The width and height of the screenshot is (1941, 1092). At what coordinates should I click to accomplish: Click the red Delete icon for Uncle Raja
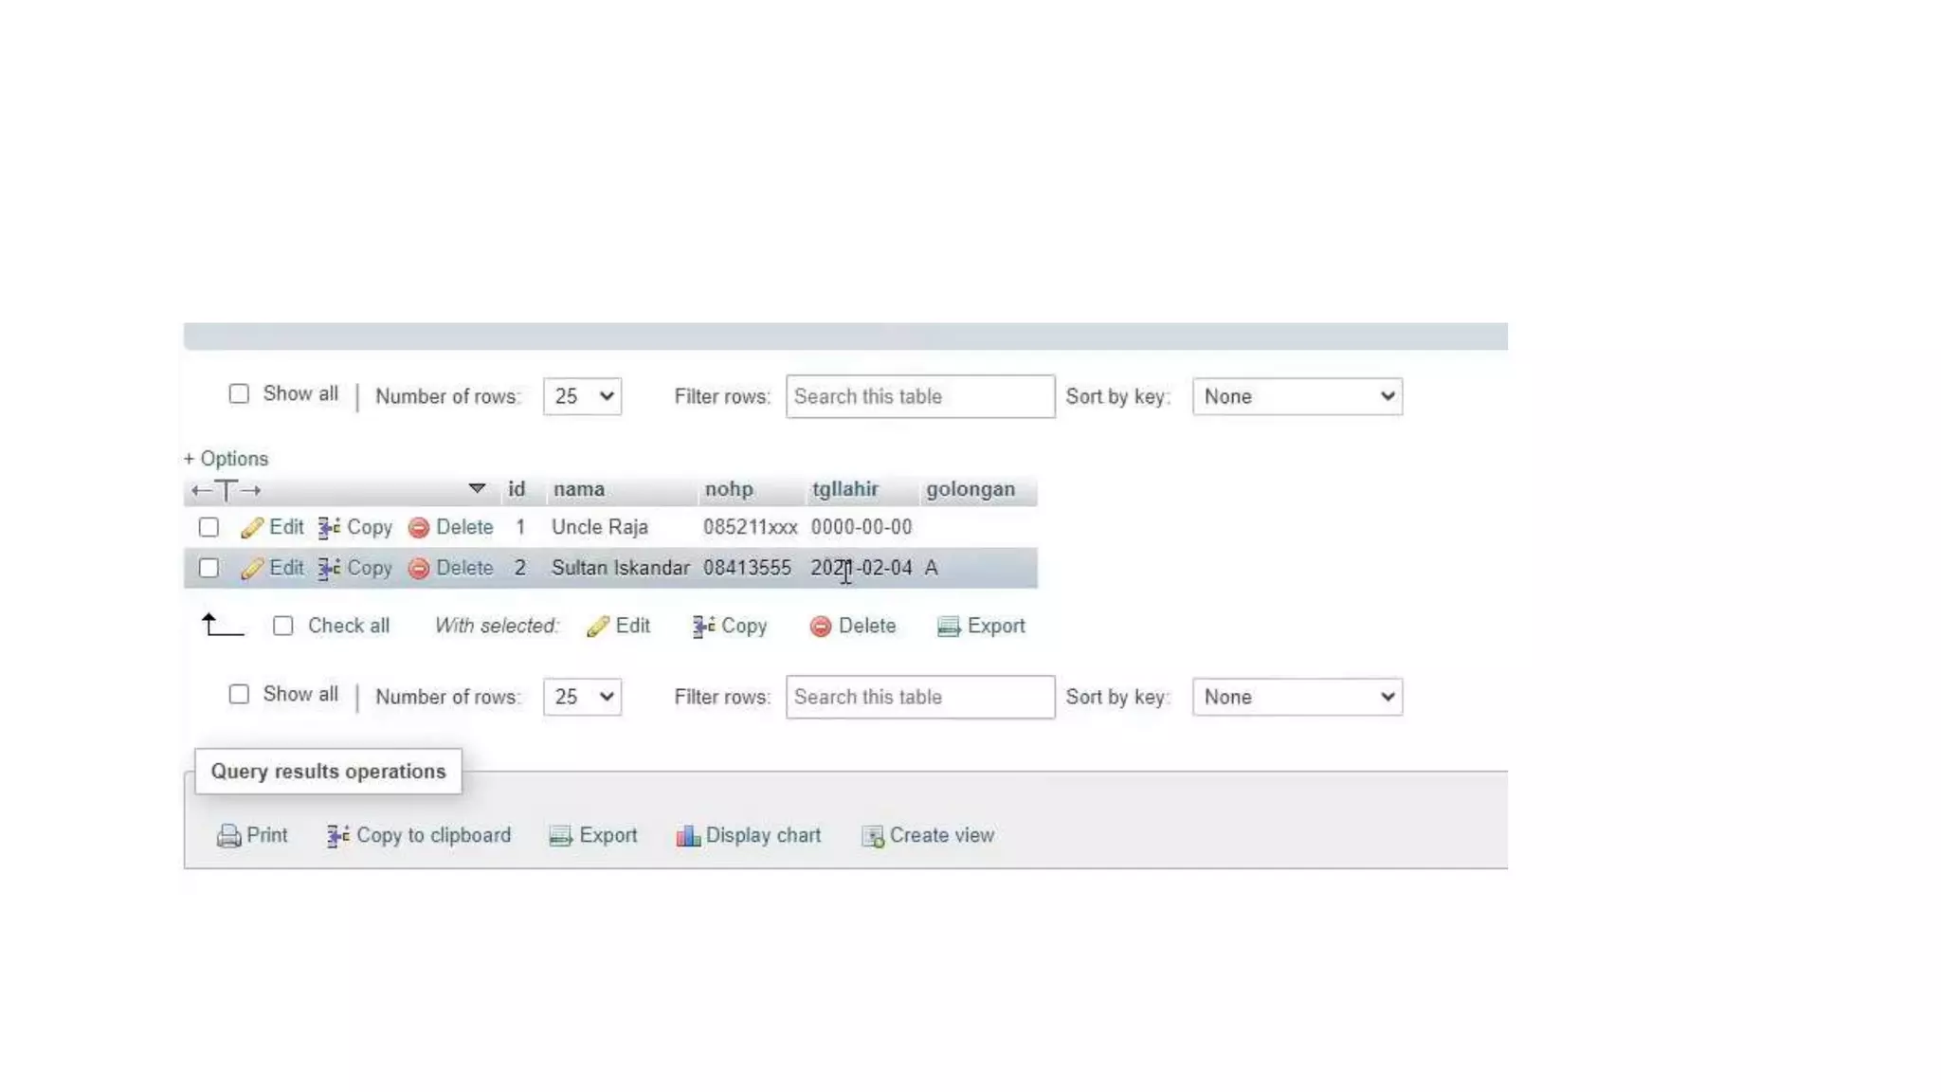[418, 528]
